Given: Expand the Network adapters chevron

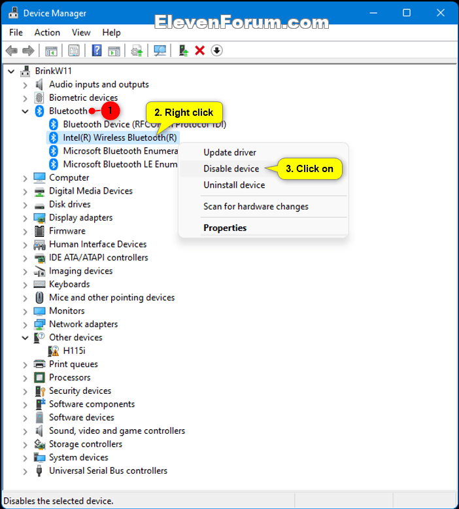Looking at the screenshot, I should coord(25,325).
